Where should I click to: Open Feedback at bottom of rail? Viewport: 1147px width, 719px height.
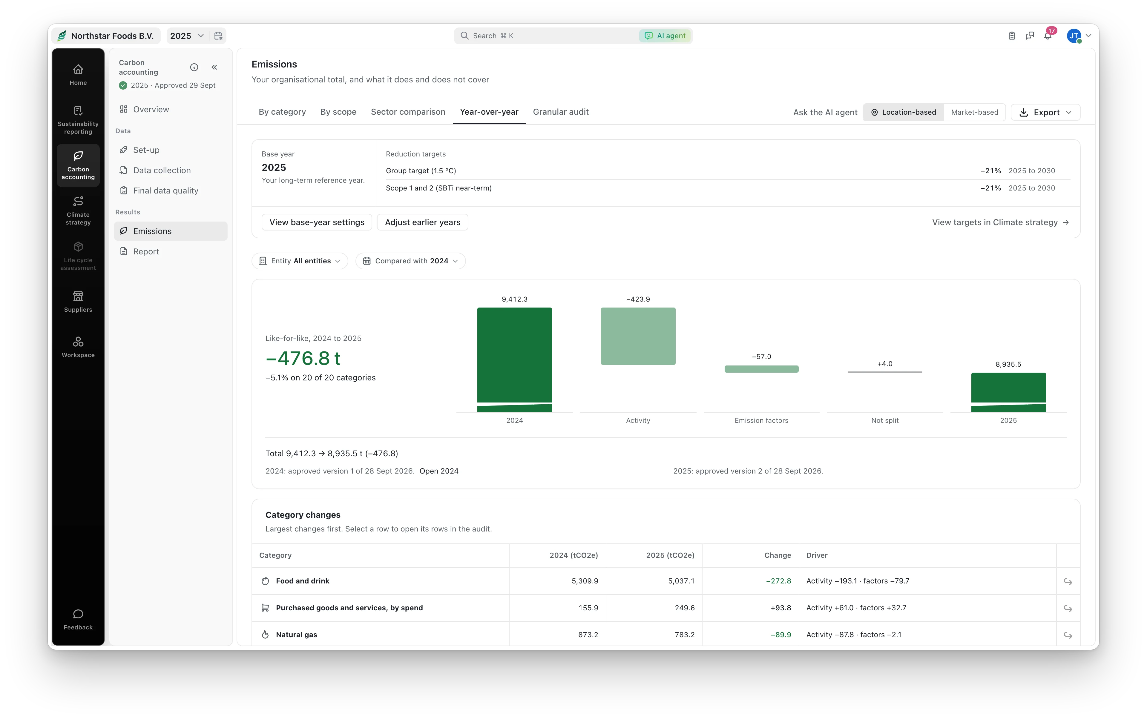(78, 620)
